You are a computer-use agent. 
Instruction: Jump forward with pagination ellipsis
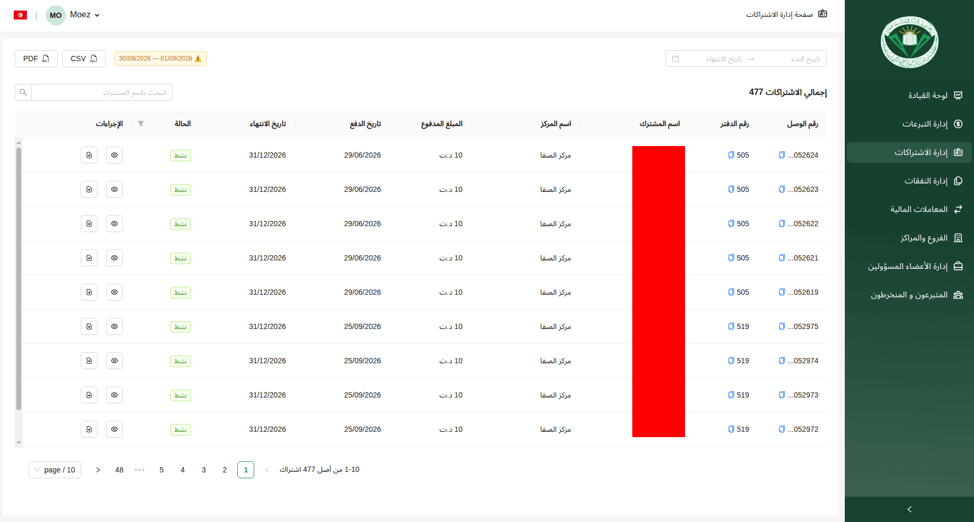point(140,470)
